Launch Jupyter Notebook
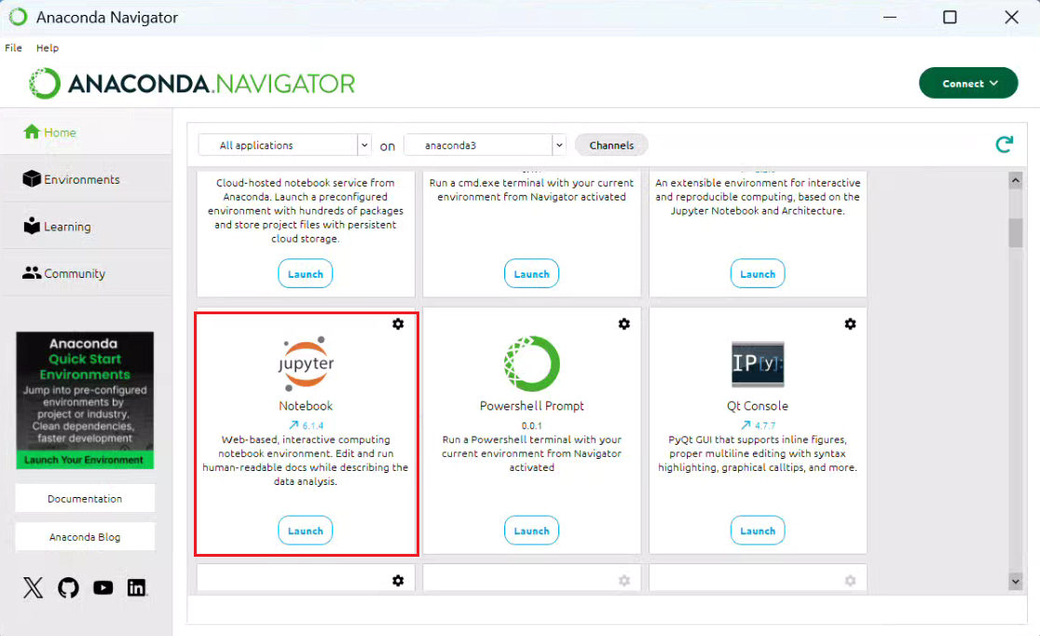Viewport: 1040px width, 636px height. tap(305, 531)
